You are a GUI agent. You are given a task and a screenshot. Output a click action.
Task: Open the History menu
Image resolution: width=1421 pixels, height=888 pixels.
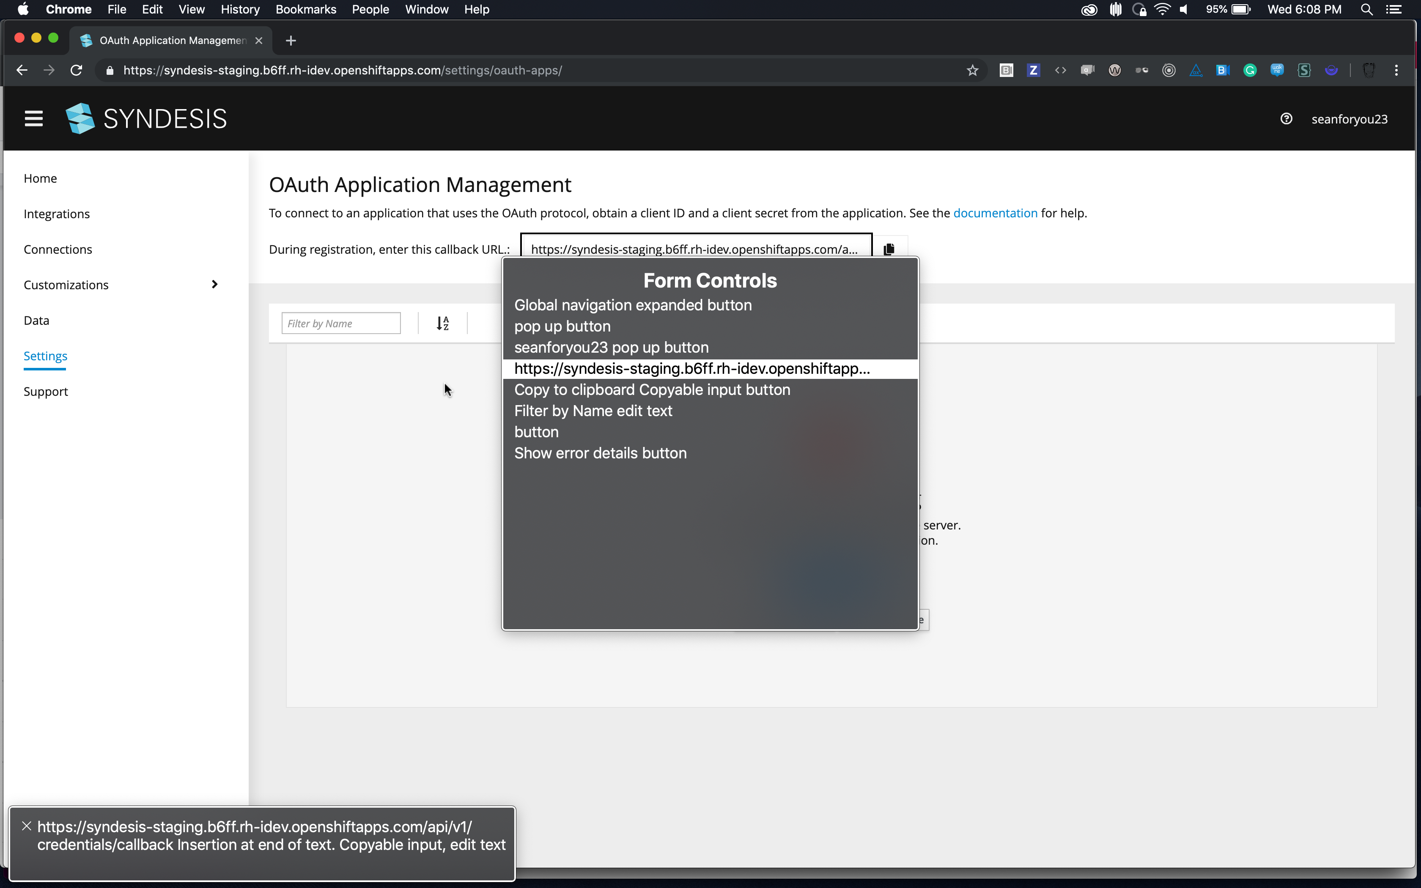[x=239, y=9]
